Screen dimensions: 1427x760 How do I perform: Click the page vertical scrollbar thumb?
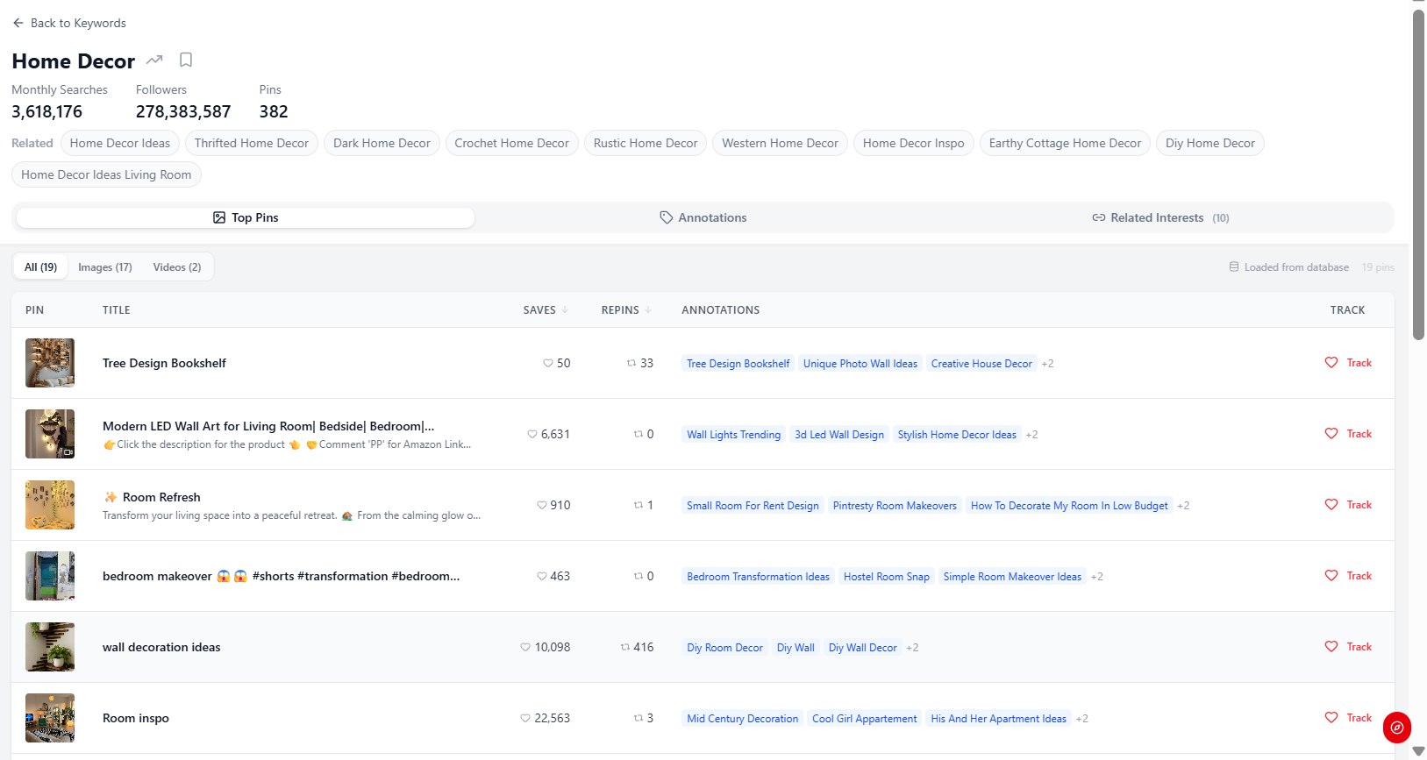point(1418,174)
